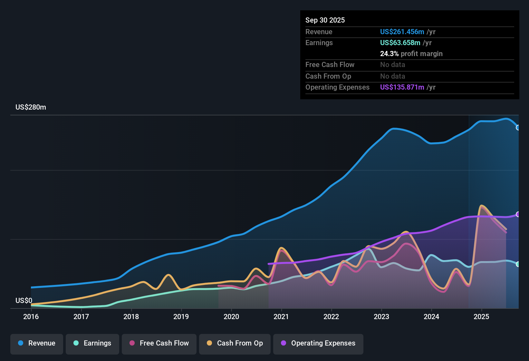The width and height of the screenshot is (529, 361).
Task: Click the orange Cash From Op dot
Action: pyautogui.click(x=209, y=343)
